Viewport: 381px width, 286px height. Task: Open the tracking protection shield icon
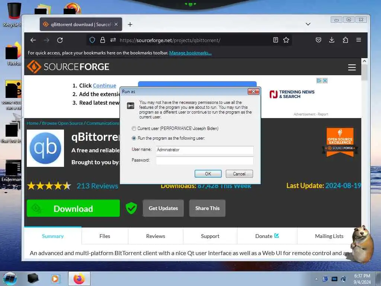(x=92, y=40)
